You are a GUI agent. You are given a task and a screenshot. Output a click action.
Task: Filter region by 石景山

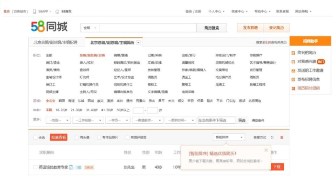(x=141, y=101)
